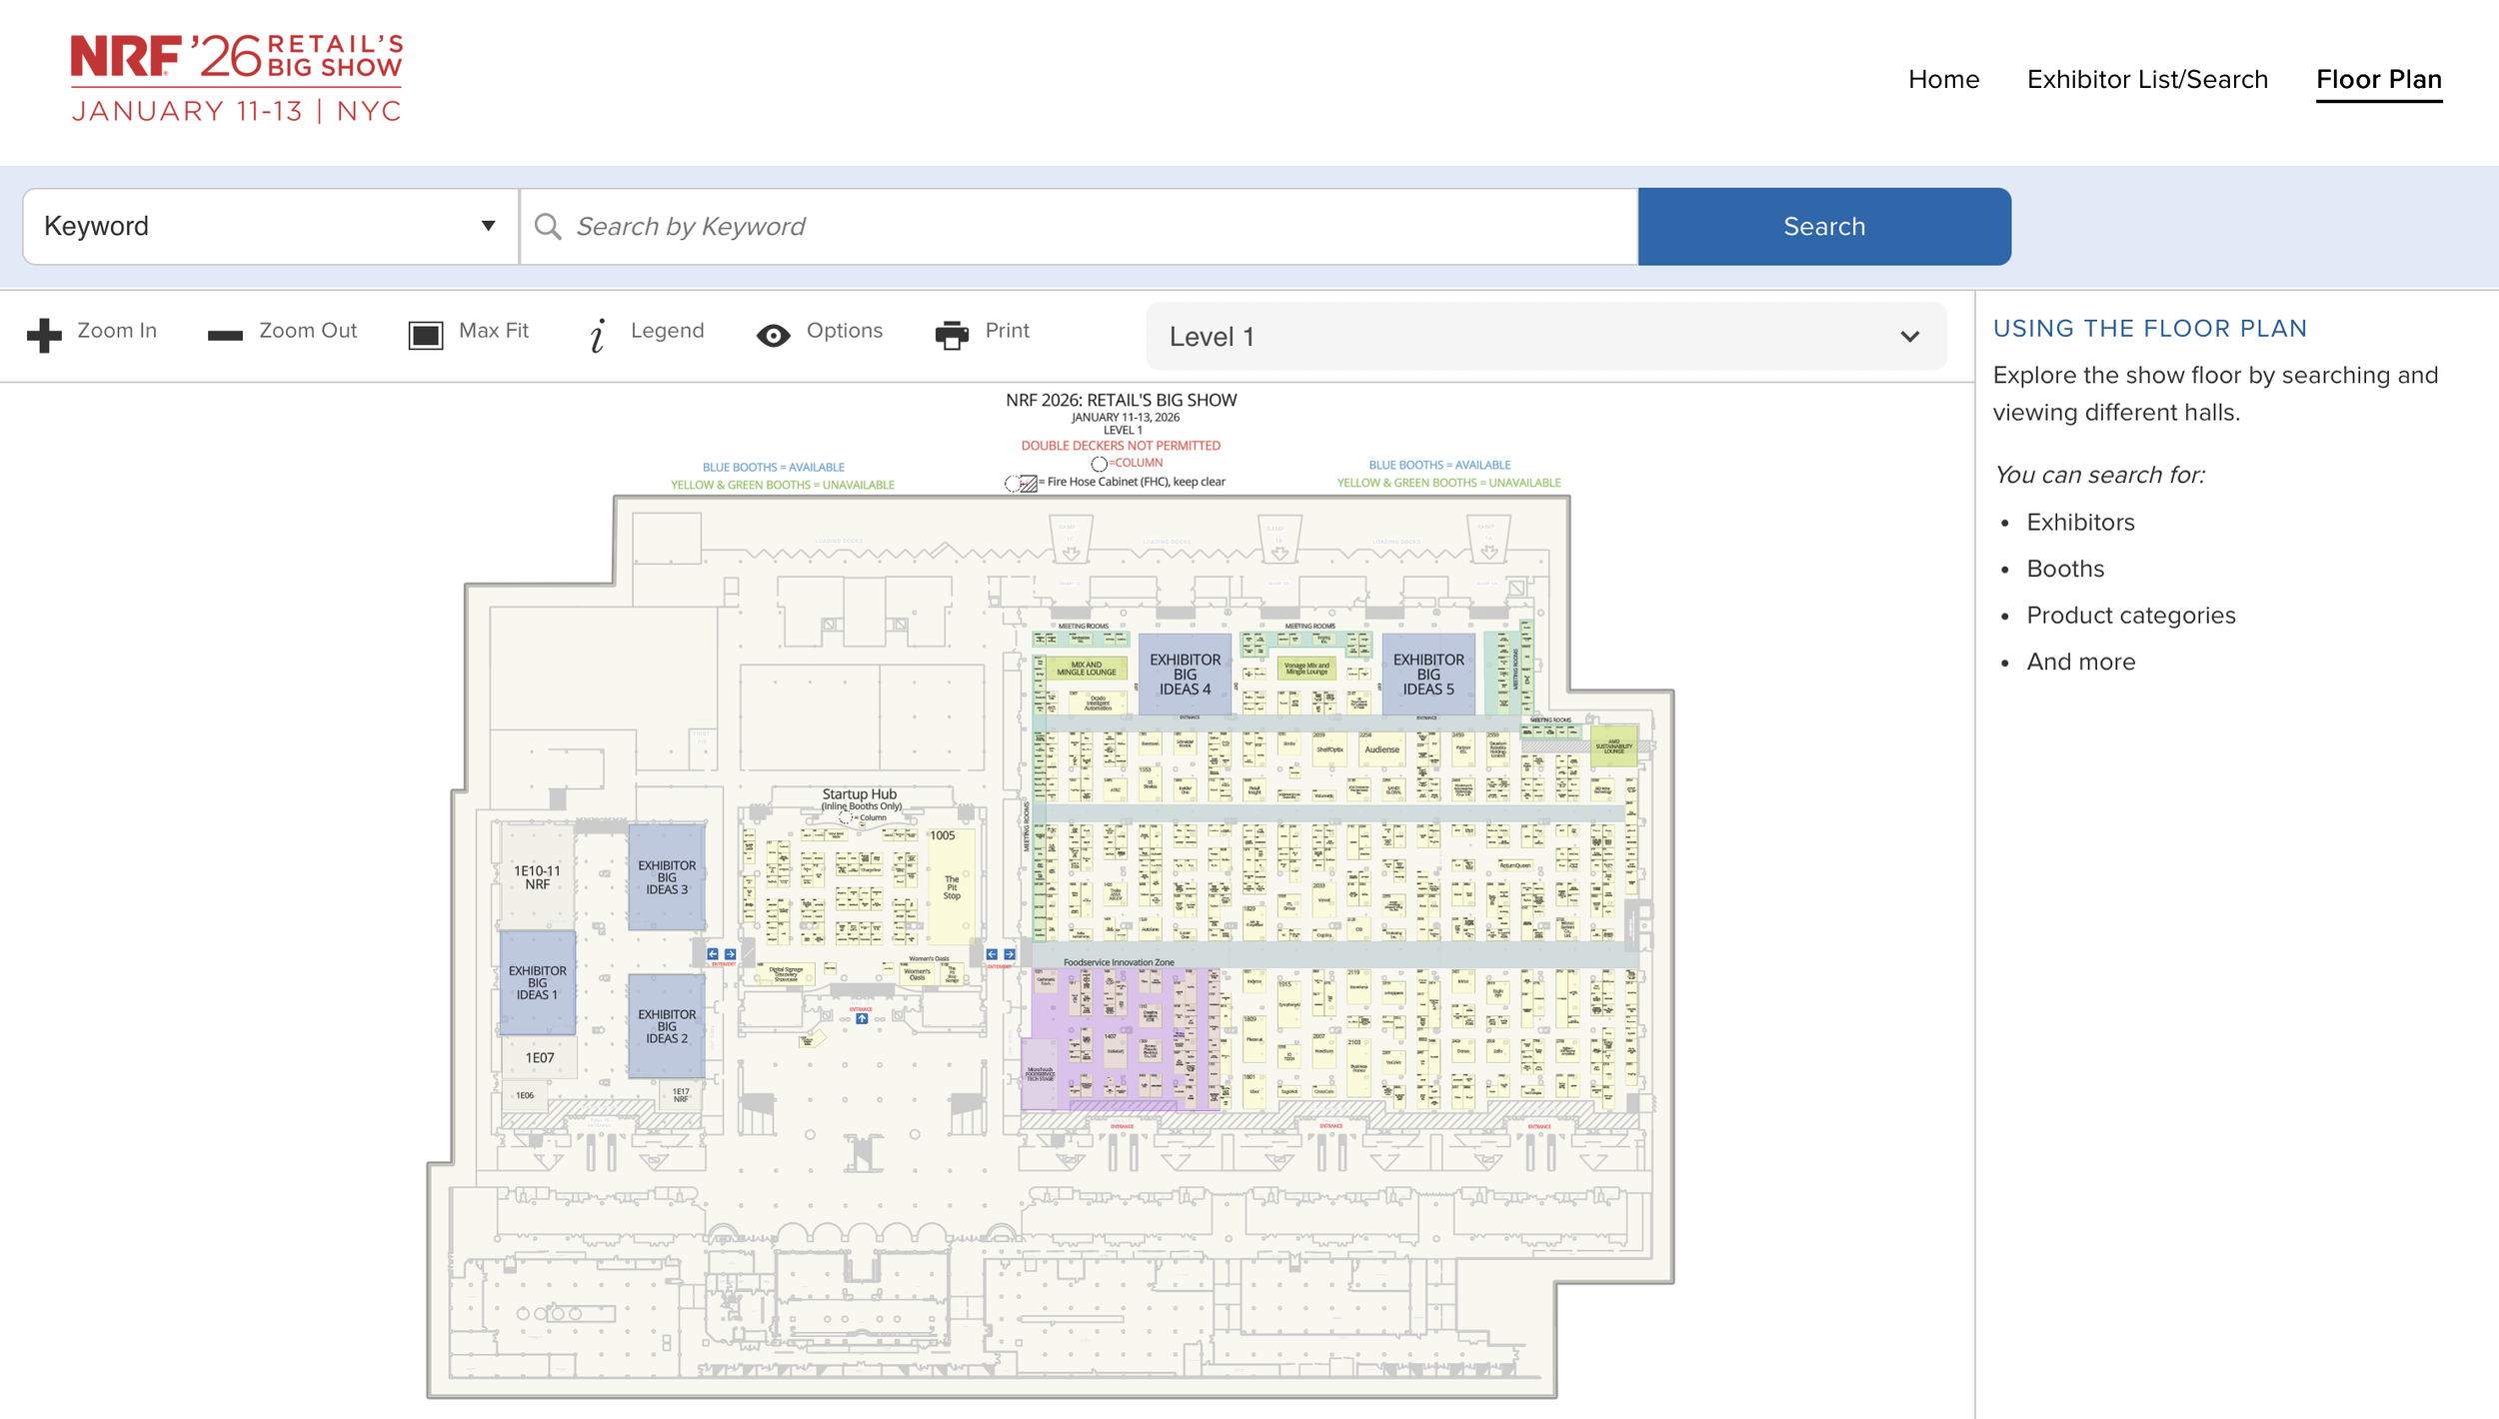Click the Print printer icon
Viewport: 2499px width, 1419px height.
[952, 335]
